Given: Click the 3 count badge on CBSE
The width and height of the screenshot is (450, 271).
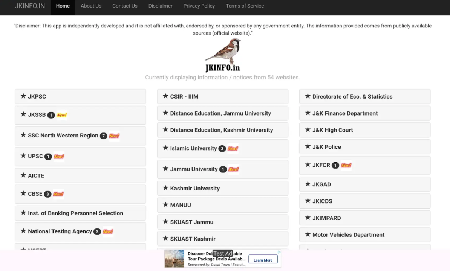Looking at the screenshot, I should [x=47, y=194].
